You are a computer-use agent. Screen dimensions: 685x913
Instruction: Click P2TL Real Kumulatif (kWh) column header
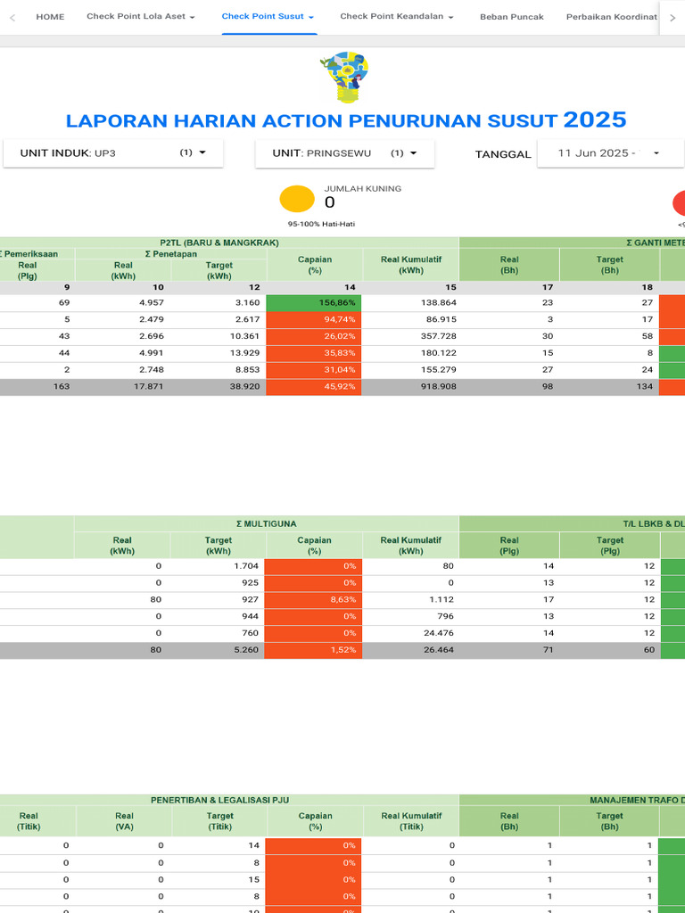coord(410,265)
